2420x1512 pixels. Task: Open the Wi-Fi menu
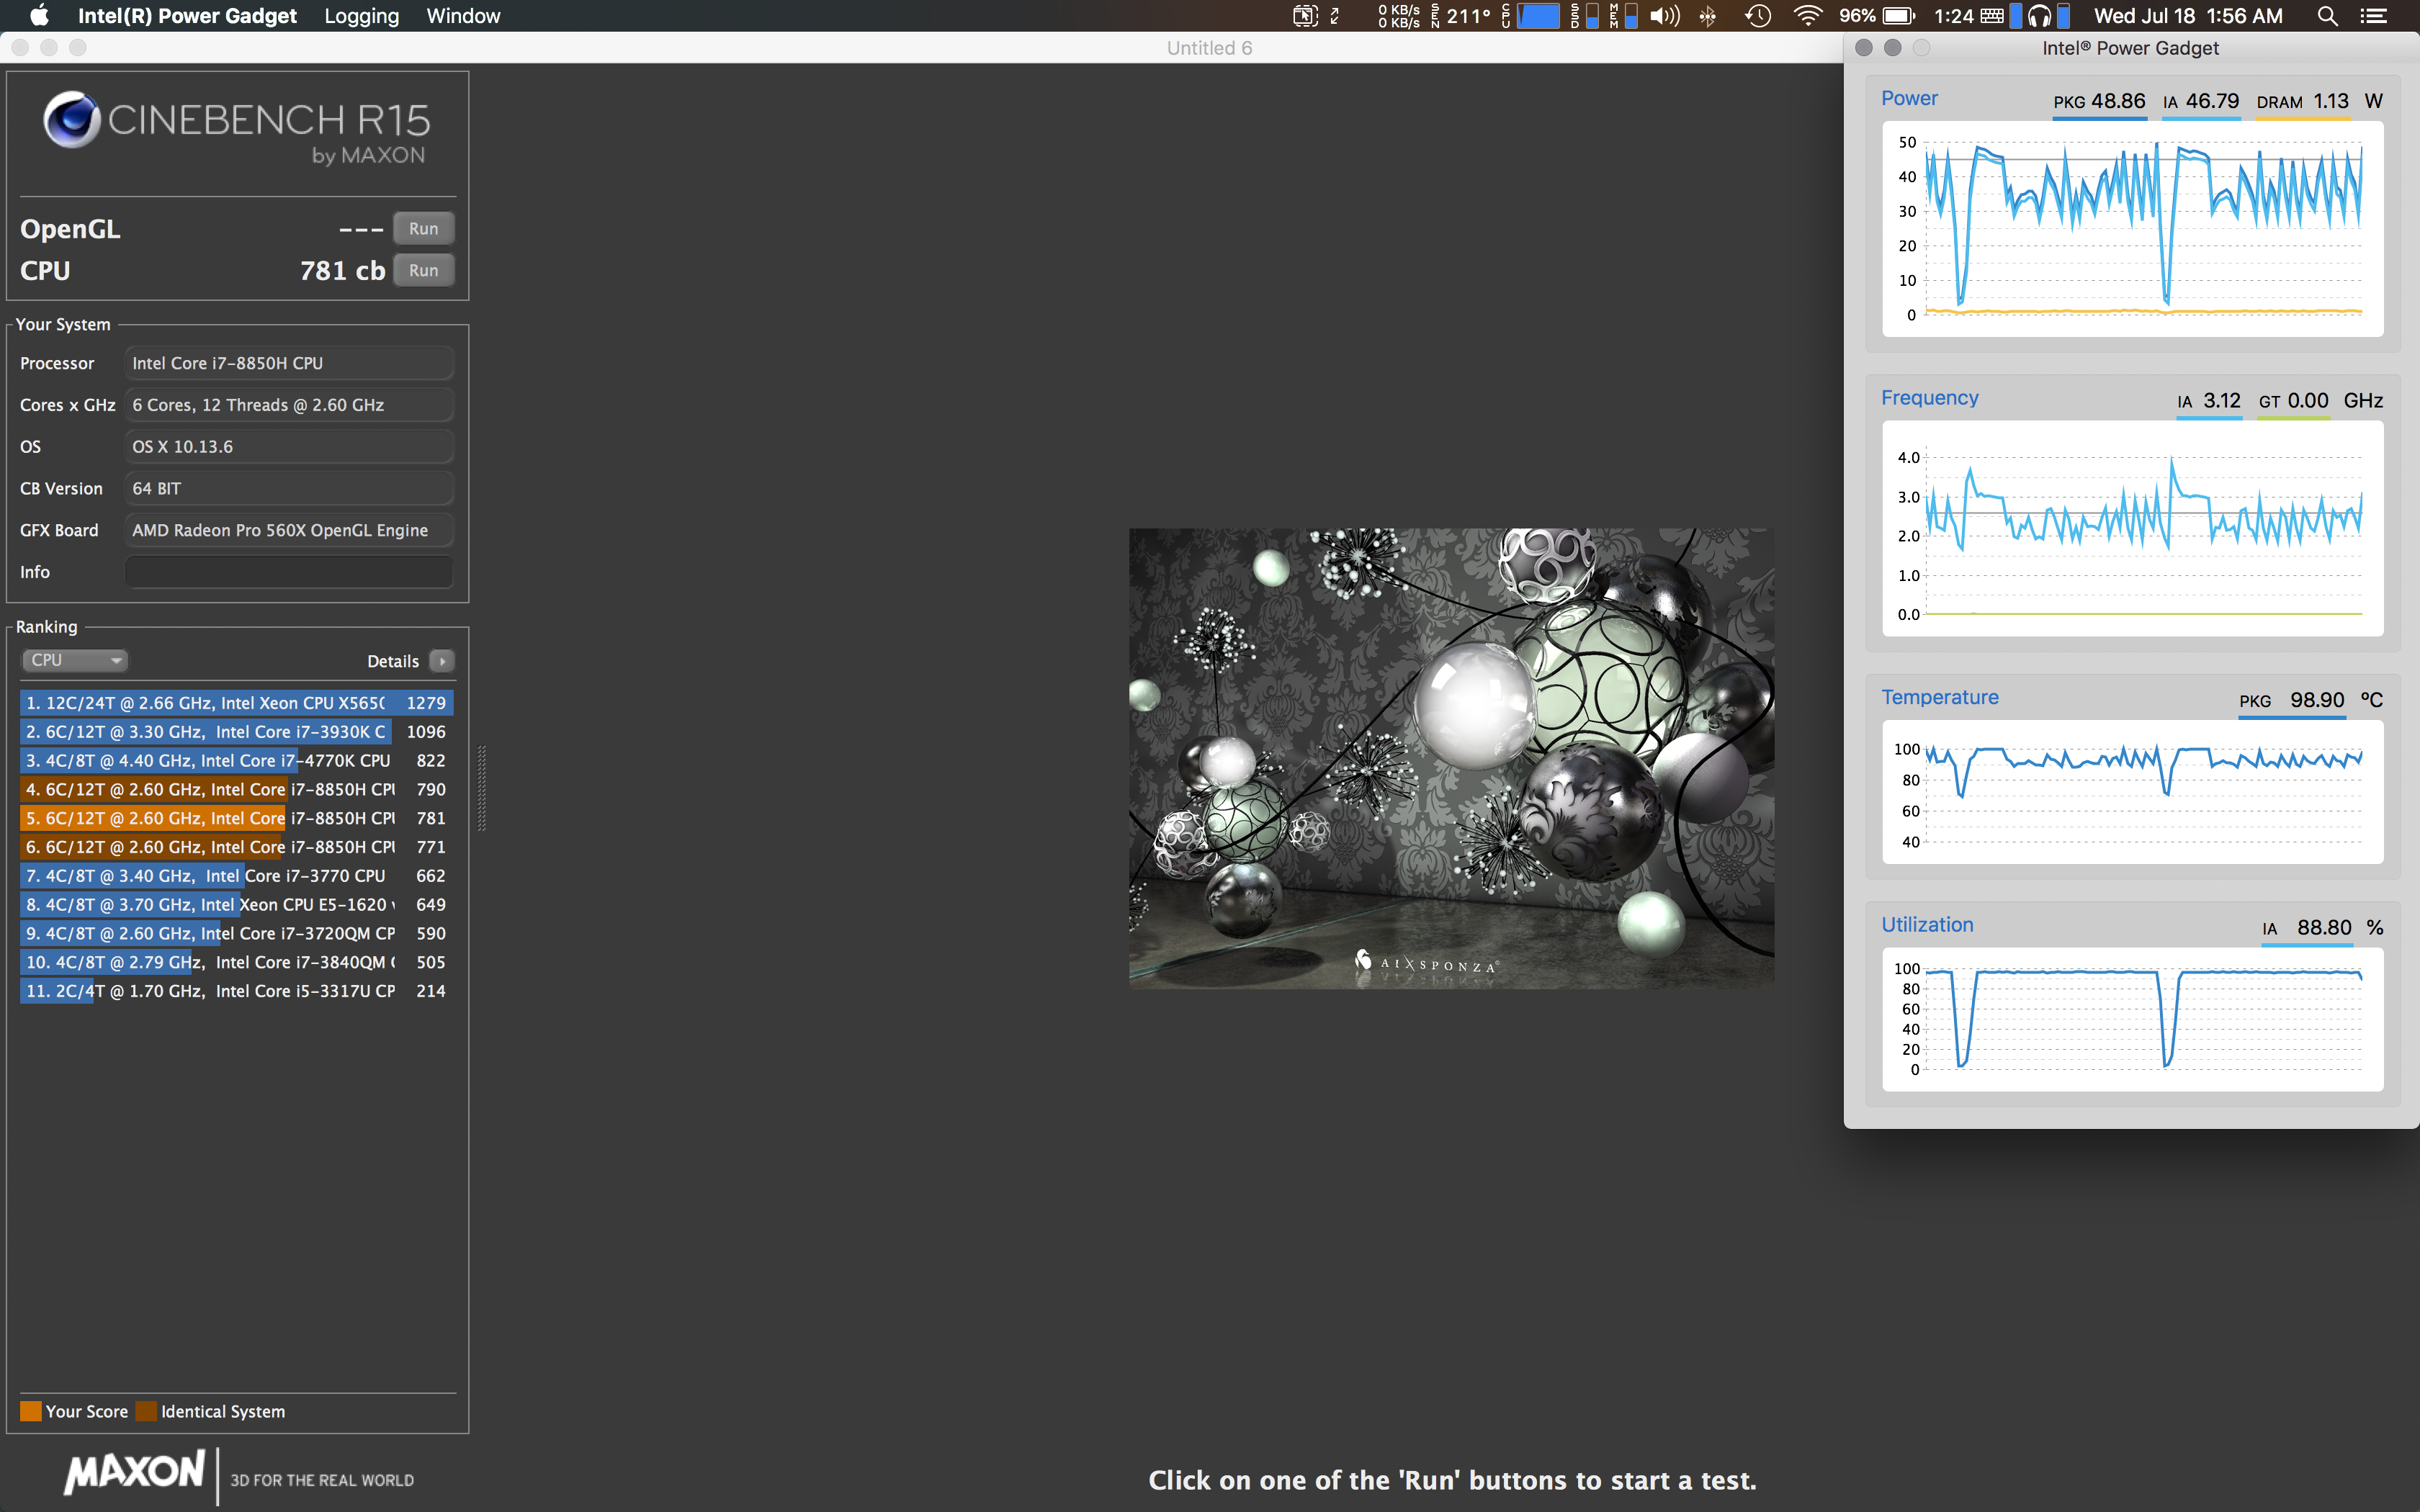pyautogui.click(x=1808, y=15)
